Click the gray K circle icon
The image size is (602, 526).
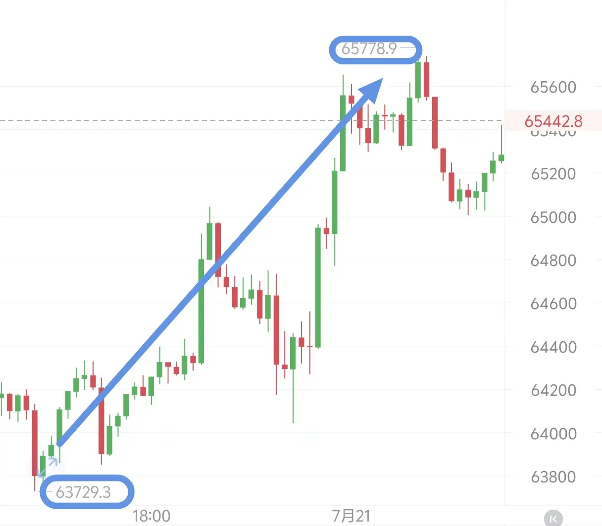tap(553, 518)
